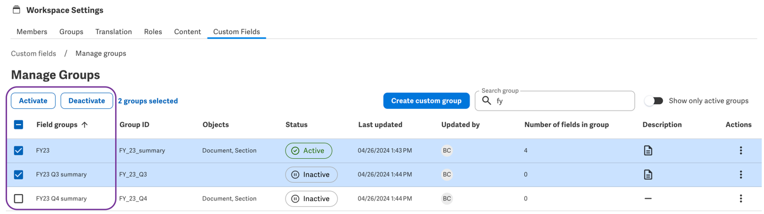Click the Last updated column header
Screen dimensions: 764x214
[380, 125]
